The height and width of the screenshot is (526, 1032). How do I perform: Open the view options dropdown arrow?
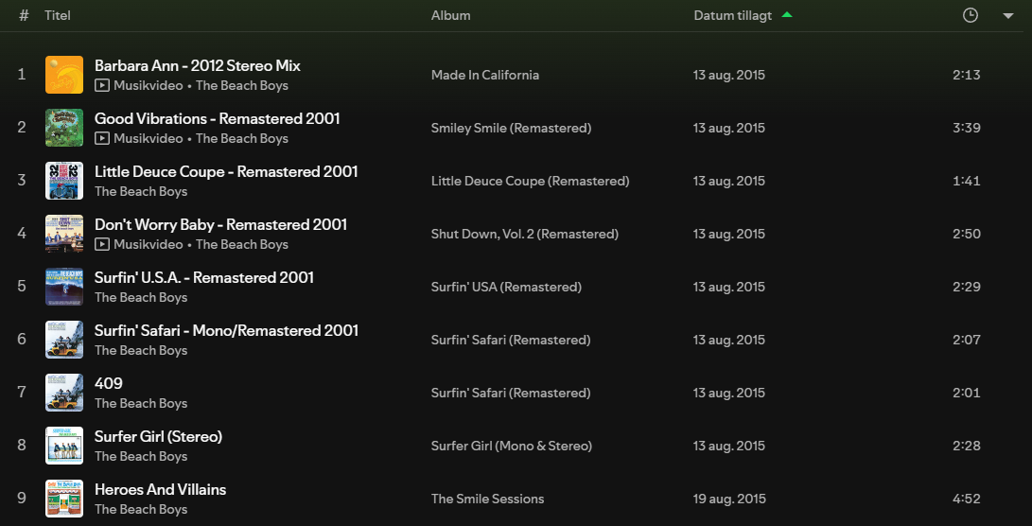point(1007,16)
